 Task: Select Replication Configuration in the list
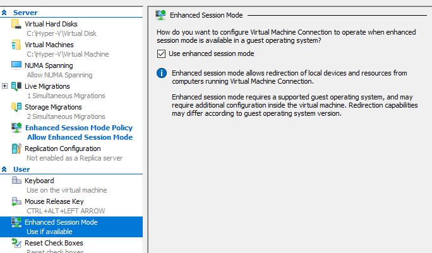71,153
